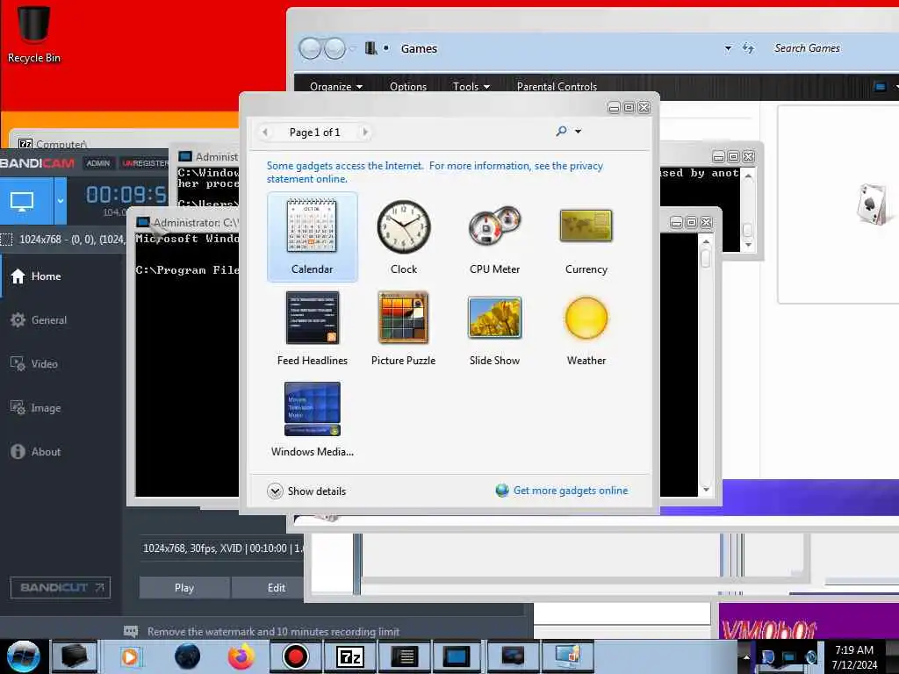
Task: Select the Weather gadget
Action: coord(586,328)
